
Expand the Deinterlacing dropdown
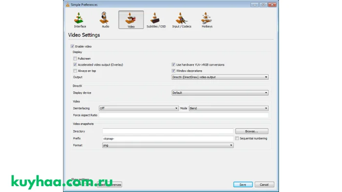(x=138, y=108)
